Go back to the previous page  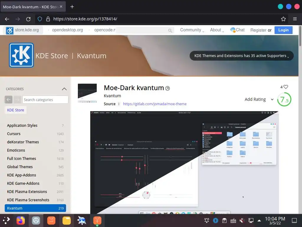7,19
